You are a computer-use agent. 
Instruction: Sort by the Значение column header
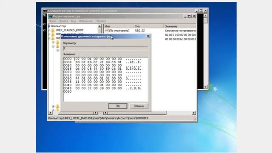click(x=180, y=26)
